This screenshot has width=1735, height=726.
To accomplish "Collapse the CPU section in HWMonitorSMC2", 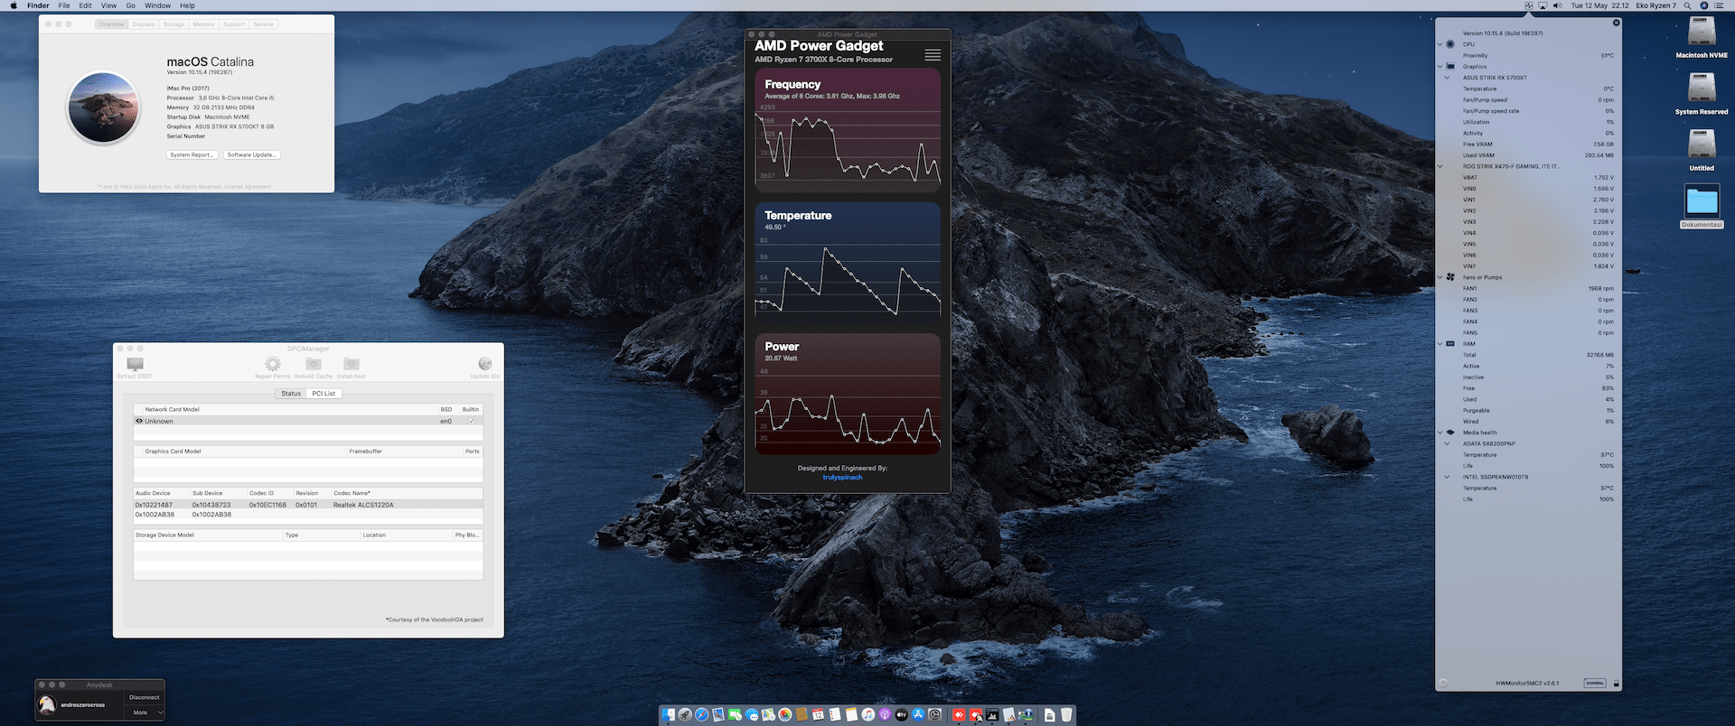I will coord(1440,44).
